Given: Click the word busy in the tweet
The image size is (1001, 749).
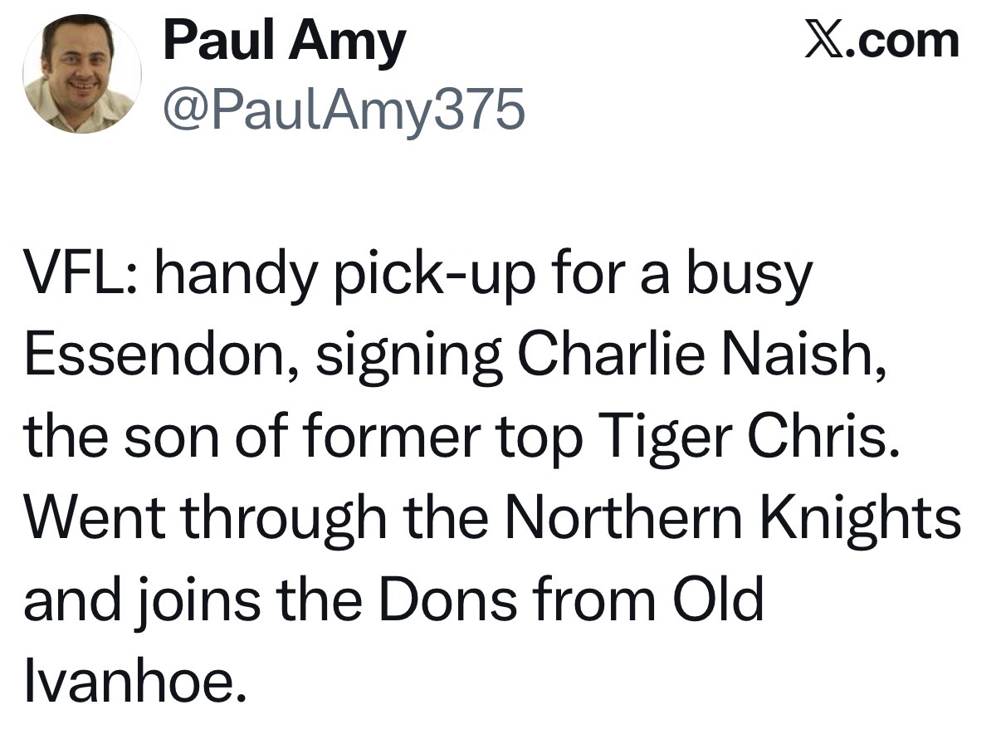Looking at the screenshot, I should point(749,277).
